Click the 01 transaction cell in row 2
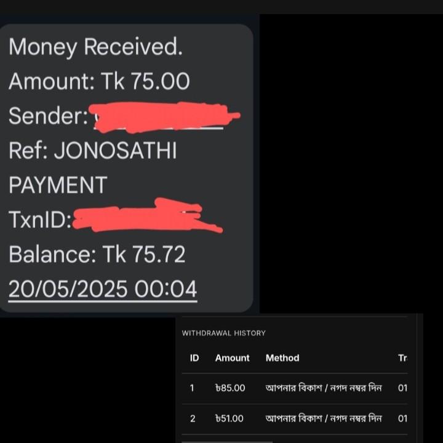The width and height of the screenshot is (443, 443). [402, 419]
